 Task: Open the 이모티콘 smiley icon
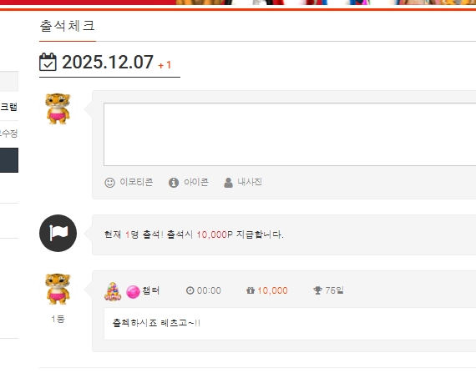tap(109, 183)
